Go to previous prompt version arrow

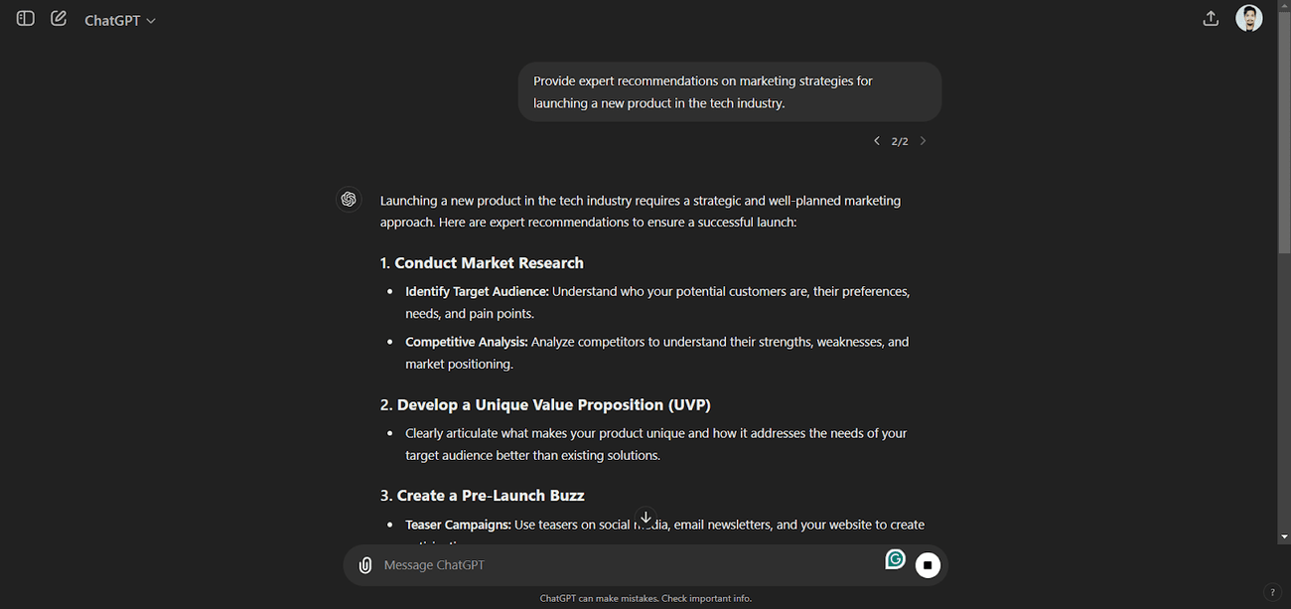877,141
